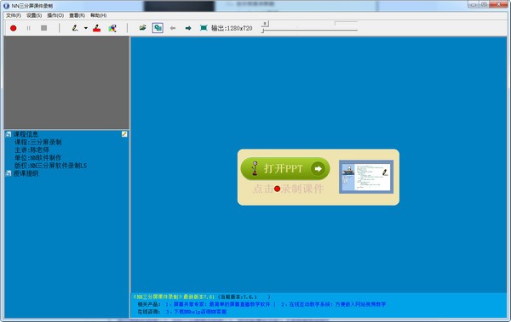
Task: Expand the 授课提纲 tree node
Action: tap(9, 173)
